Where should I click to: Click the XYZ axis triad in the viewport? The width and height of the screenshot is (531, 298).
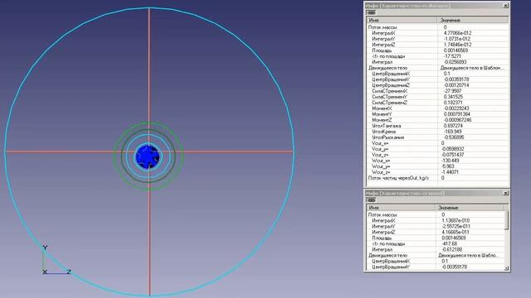click(x=56, y=260)
